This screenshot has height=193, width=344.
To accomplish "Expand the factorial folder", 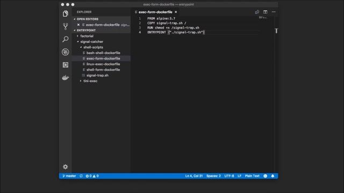I will pos(102,36).
